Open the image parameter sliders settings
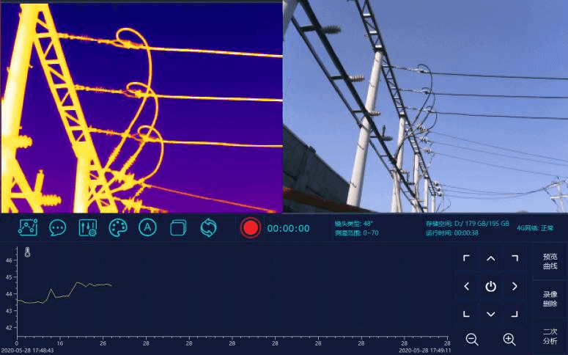Image resolution: width=568 pixels, height=355 pixels. pyautogui.click(x=88, y=227)
